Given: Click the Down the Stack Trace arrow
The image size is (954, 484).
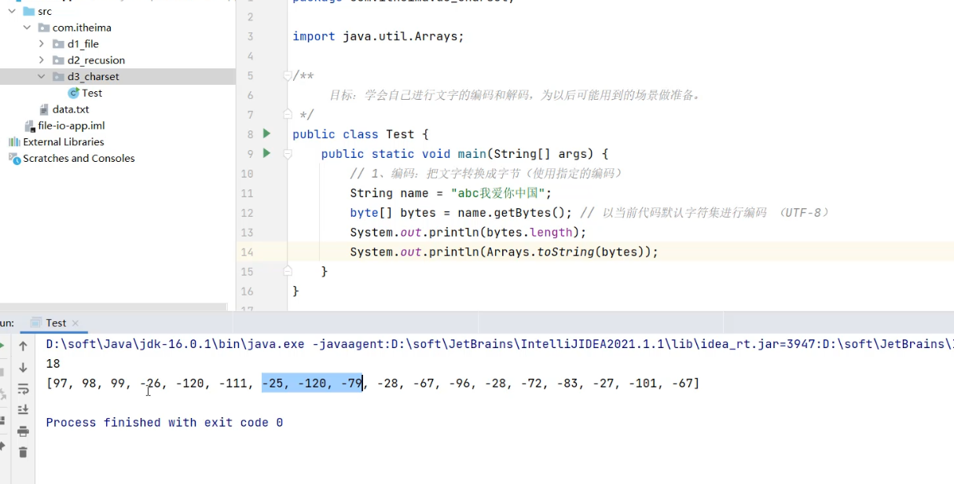Looking at the screenshot, I should click(x=23, y=367).
